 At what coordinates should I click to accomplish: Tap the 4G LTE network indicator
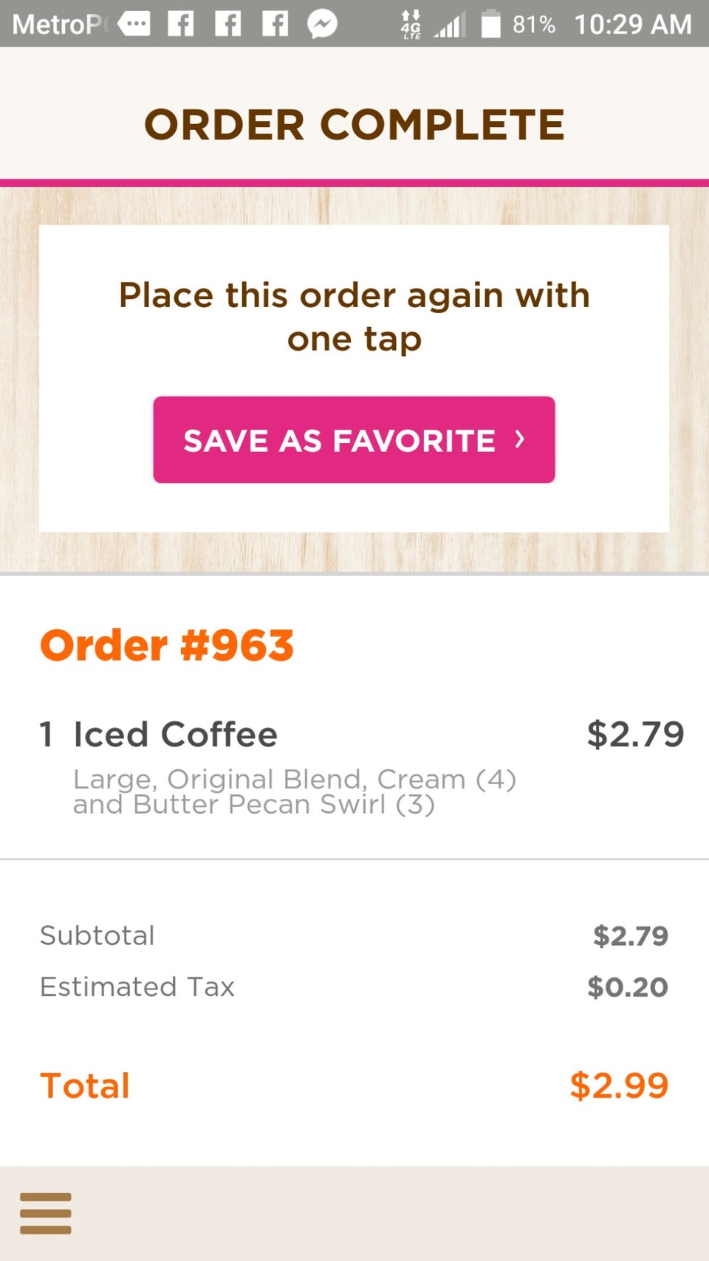coord(411,23)
